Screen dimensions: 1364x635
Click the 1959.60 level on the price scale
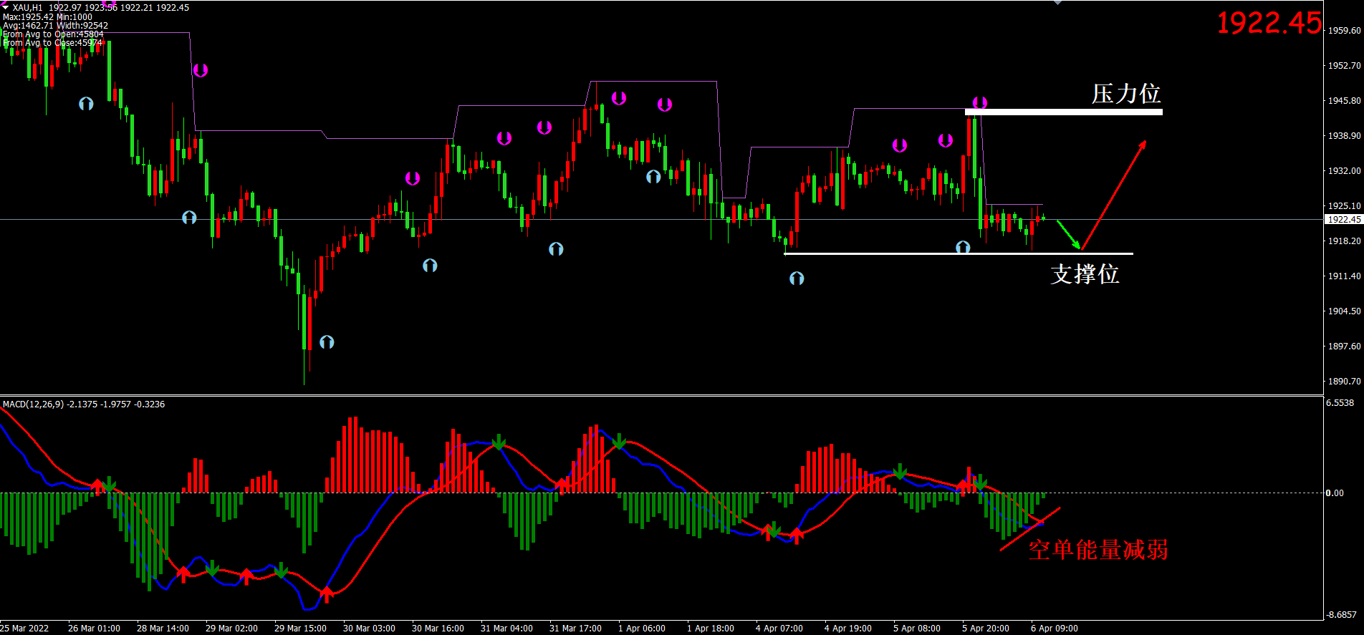coord(1344,31)
